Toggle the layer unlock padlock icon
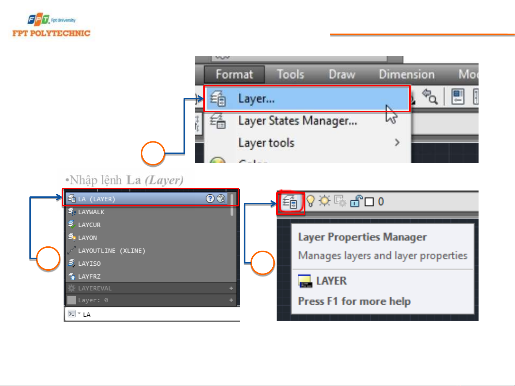Viewport: 515px width, 386px height. click(356, 201)
